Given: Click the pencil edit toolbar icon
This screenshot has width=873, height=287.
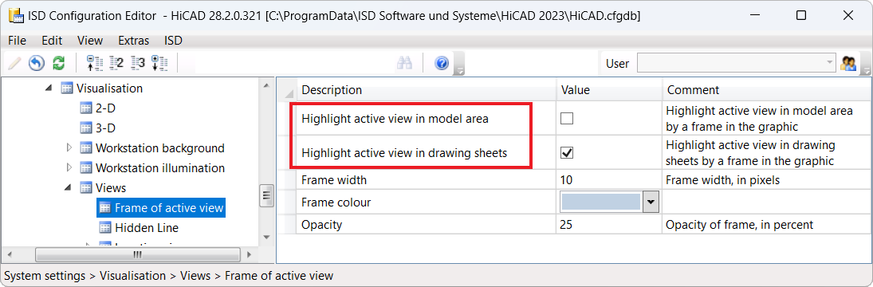Looking at the screenshot, I should [14, 63].
